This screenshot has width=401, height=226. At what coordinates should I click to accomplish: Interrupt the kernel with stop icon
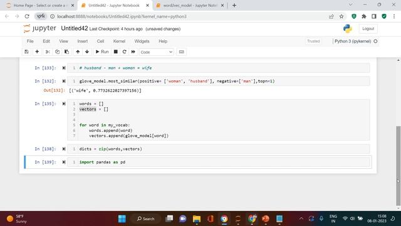[115, 51]
